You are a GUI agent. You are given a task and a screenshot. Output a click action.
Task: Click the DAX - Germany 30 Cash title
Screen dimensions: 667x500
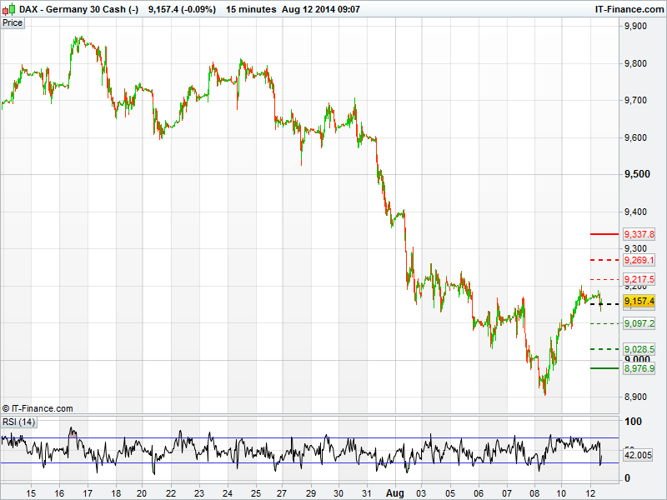coord(79,9)
